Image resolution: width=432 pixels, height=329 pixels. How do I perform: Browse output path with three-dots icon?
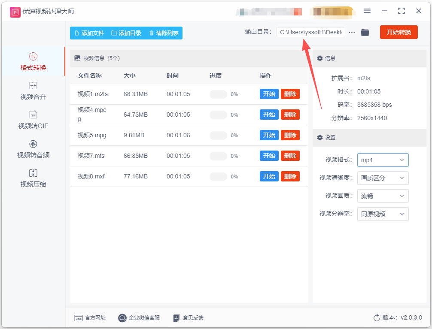352,33
